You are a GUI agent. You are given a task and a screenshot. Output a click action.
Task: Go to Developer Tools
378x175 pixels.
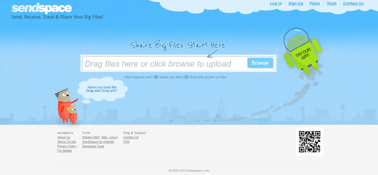coord(93,146)
